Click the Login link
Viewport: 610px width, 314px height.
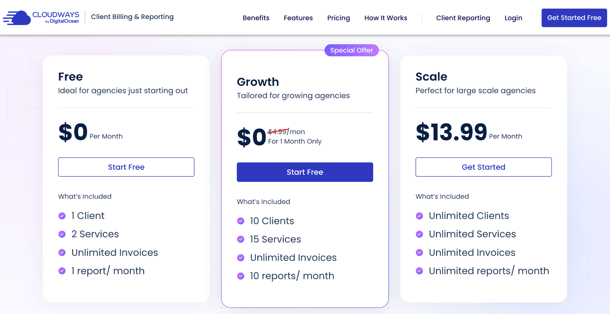pyautogui.click(x=513, y=18)
